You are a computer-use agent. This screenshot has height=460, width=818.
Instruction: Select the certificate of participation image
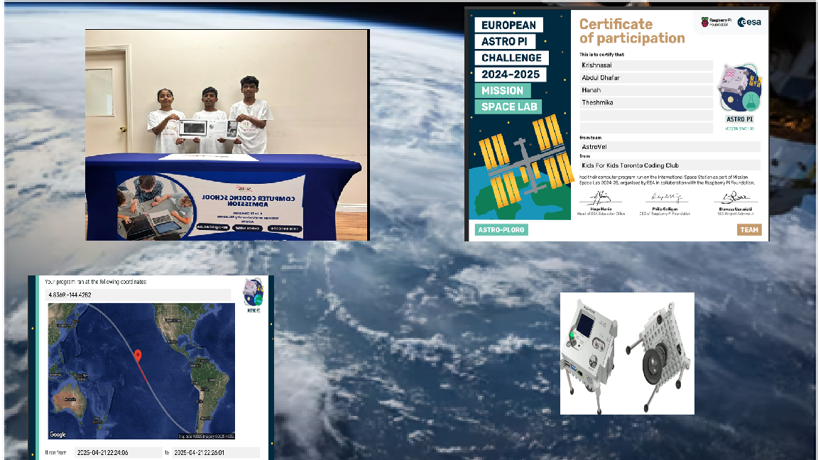point(616,124)
